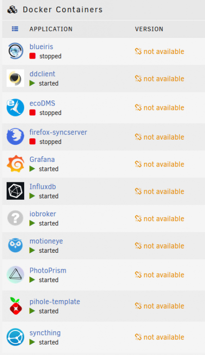Click the Grafana orange swirl icon
205x355 pixels.
tap(16, 164)
